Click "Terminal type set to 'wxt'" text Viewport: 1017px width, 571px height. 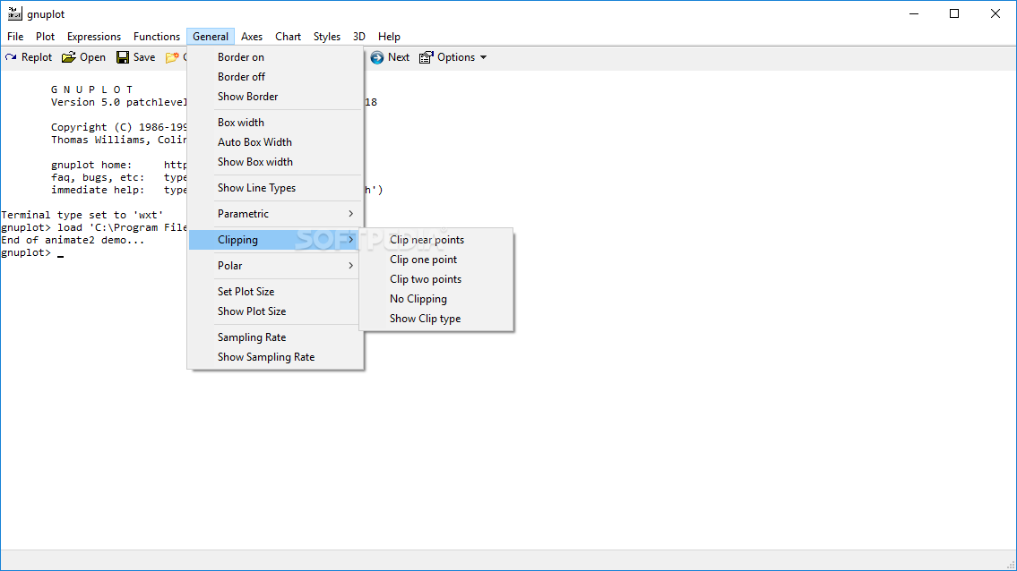pyautogui.click(x=82, y=215)
